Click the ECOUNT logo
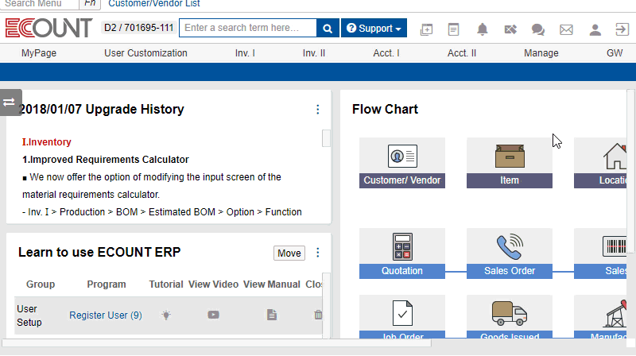Image resolution: width=636 pixels, height=356 pixels. click(x=48, y=28)
